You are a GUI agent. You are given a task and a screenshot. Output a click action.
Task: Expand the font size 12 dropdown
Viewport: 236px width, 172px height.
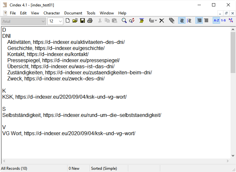[60, 21]
